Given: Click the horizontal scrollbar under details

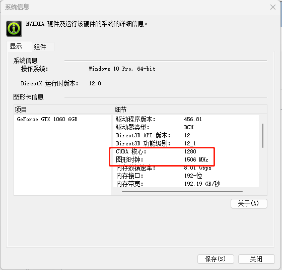Looking at the screenshot, I should coord(182,191).
